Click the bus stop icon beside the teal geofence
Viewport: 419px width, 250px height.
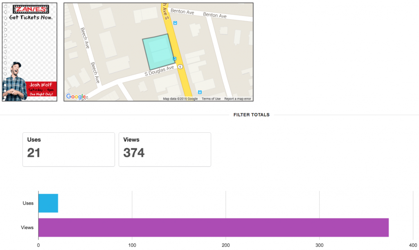tap(175, 59)
